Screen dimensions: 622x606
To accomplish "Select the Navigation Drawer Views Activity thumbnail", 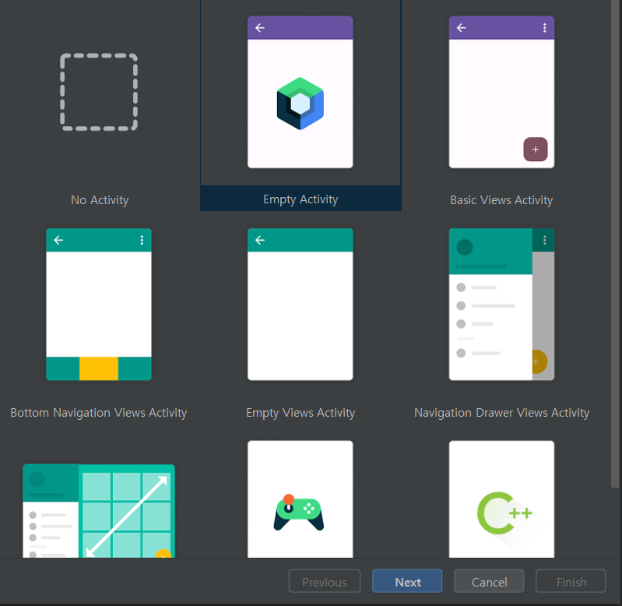I will (x=501, y=305).
